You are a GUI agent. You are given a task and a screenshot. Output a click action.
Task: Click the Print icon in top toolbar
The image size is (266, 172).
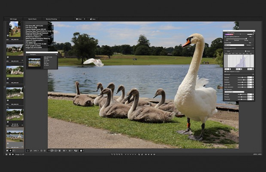[x=79, y=19]
